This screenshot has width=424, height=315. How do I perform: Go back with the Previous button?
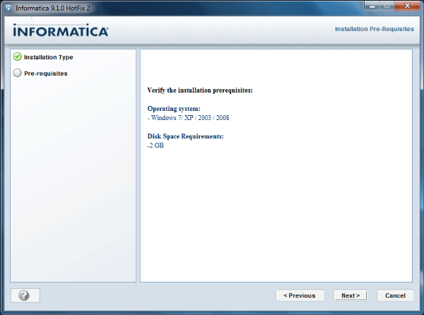300,295
